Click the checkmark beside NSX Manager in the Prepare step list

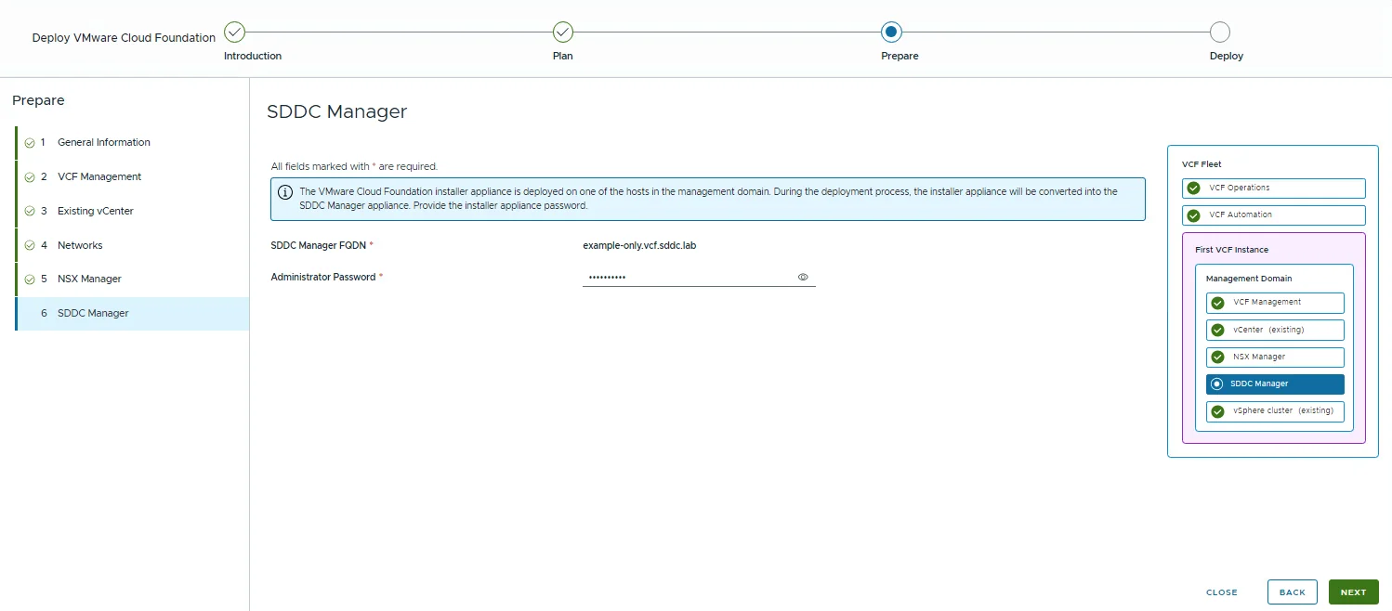[x=30, y=279]
